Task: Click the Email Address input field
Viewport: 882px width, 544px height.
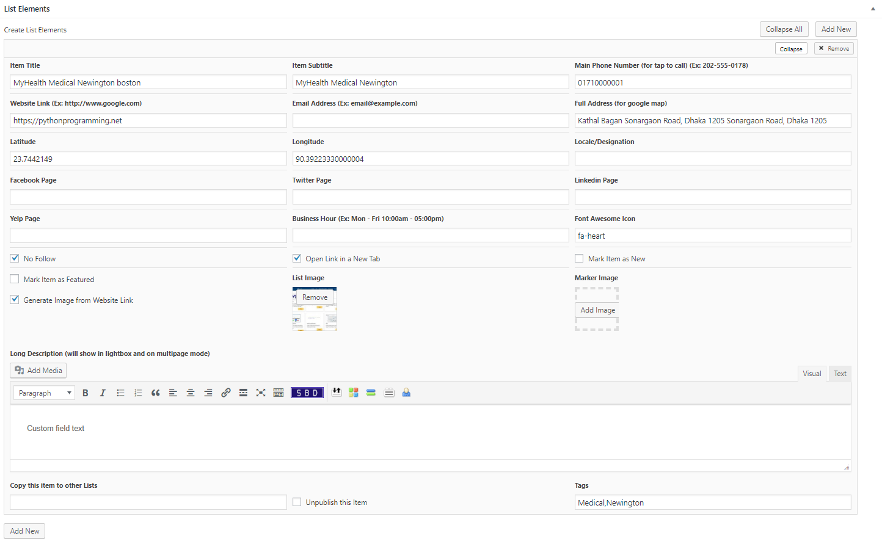Action: 431,120
